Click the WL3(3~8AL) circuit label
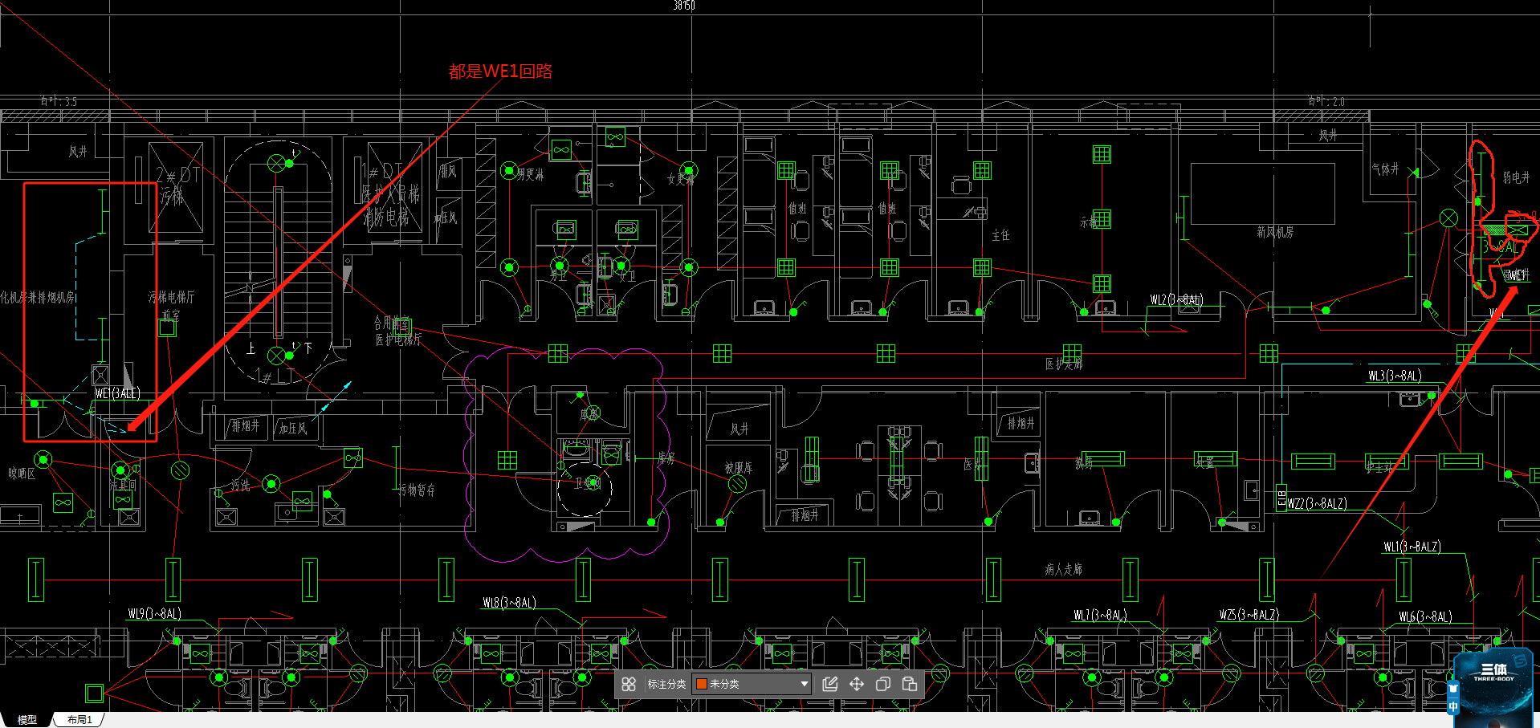1540x728 pixels. click(1395, 376)
